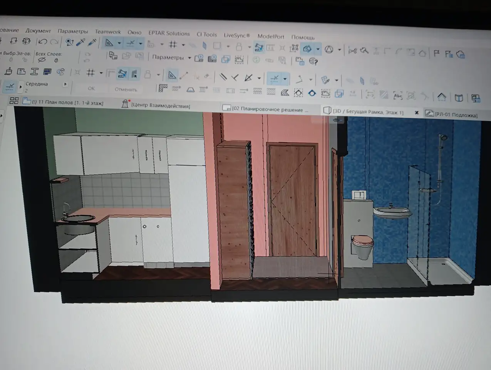The height and width of the screenshot is (370, 491).
Task: Toggle highlighted trace reference icon in top toolbar
Action: [x=259, y=47]
